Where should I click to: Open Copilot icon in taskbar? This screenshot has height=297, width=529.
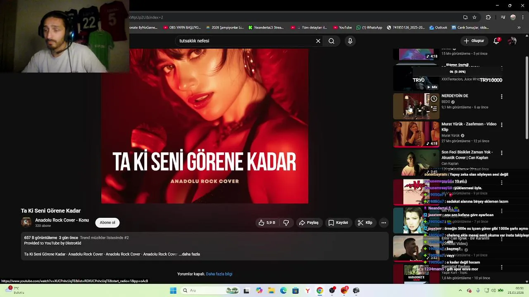(x=259, y=291)
